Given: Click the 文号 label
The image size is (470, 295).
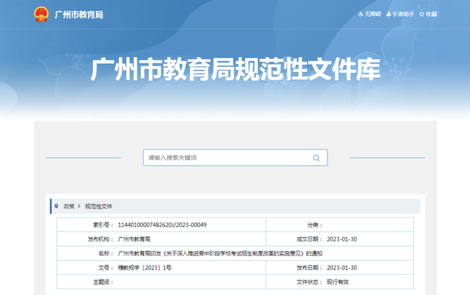Looking at the screenshot, I should (x=105, y=267).
